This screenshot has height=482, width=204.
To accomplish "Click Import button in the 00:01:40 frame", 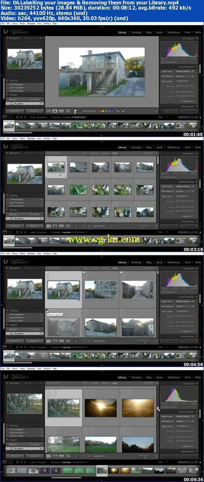I will point(15,111).
